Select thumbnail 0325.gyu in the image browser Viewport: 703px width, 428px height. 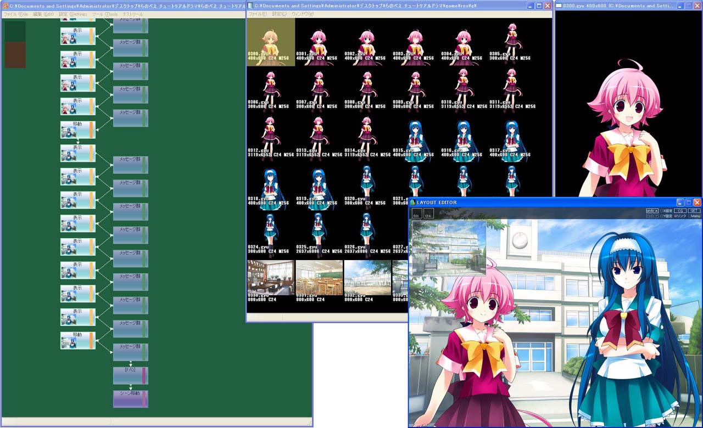(x=319, y=235)
